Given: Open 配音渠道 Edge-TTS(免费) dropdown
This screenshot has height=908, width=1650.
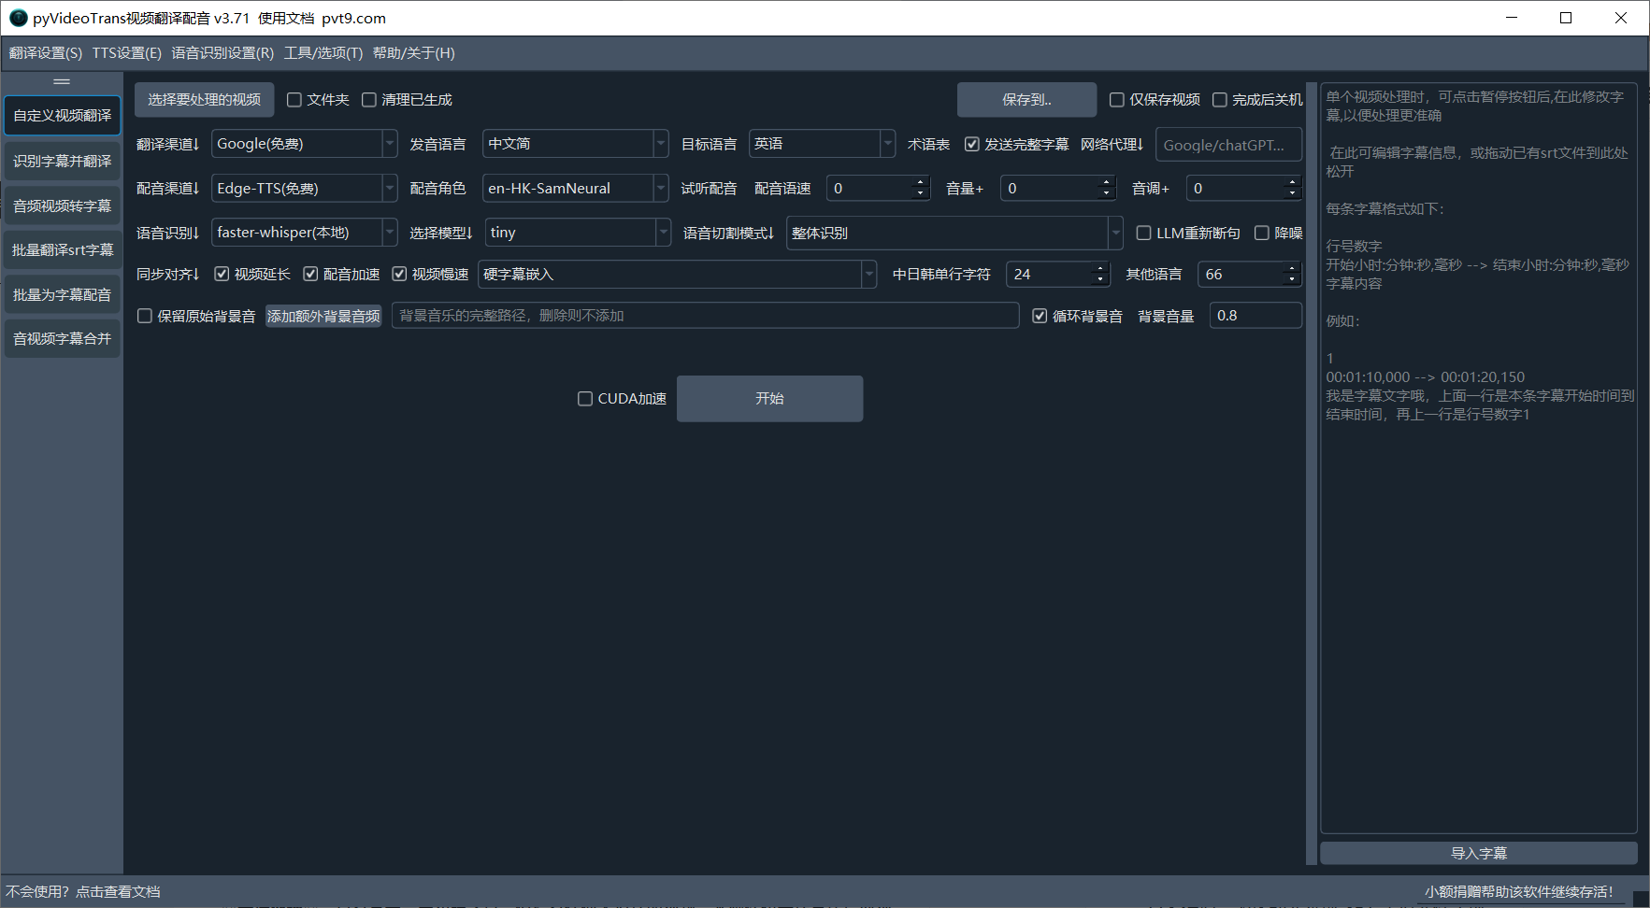Looking at the screenshot, I should (305, 189).
